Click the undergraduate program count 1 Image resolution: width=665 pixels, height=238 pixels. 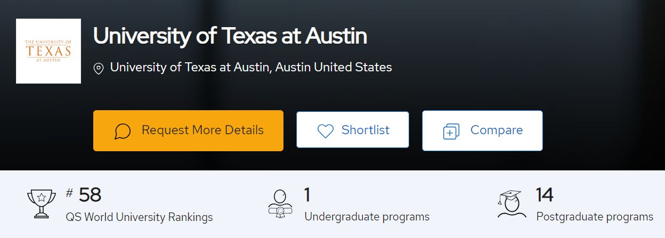pyautogui.click(x=307, y=195)
